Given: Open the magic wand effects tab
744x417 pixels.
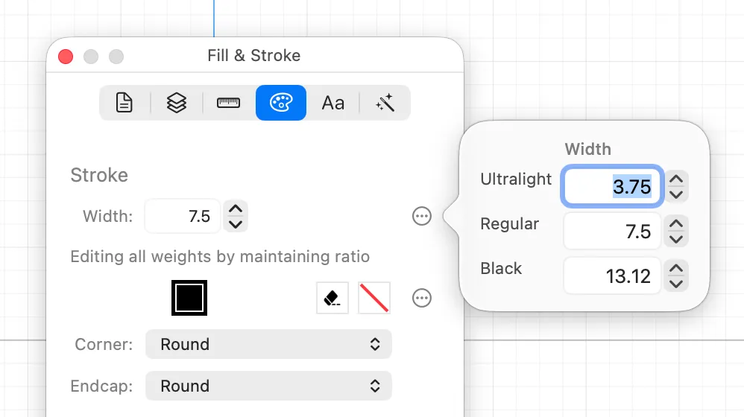Looking at the screenshot, I should (385, 103).
